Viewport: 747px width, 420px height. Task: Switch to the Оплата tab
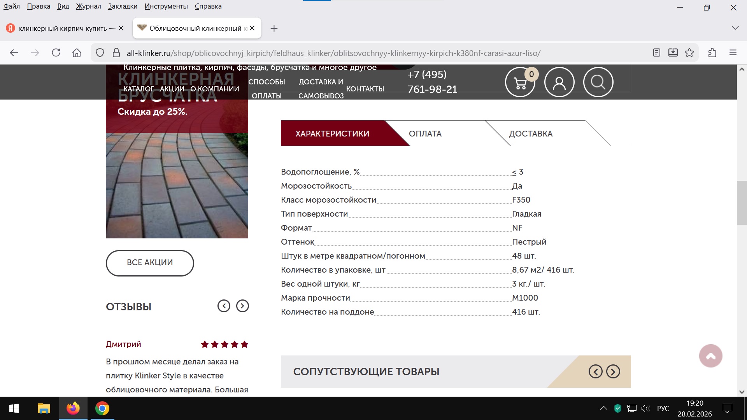(425, 134)
